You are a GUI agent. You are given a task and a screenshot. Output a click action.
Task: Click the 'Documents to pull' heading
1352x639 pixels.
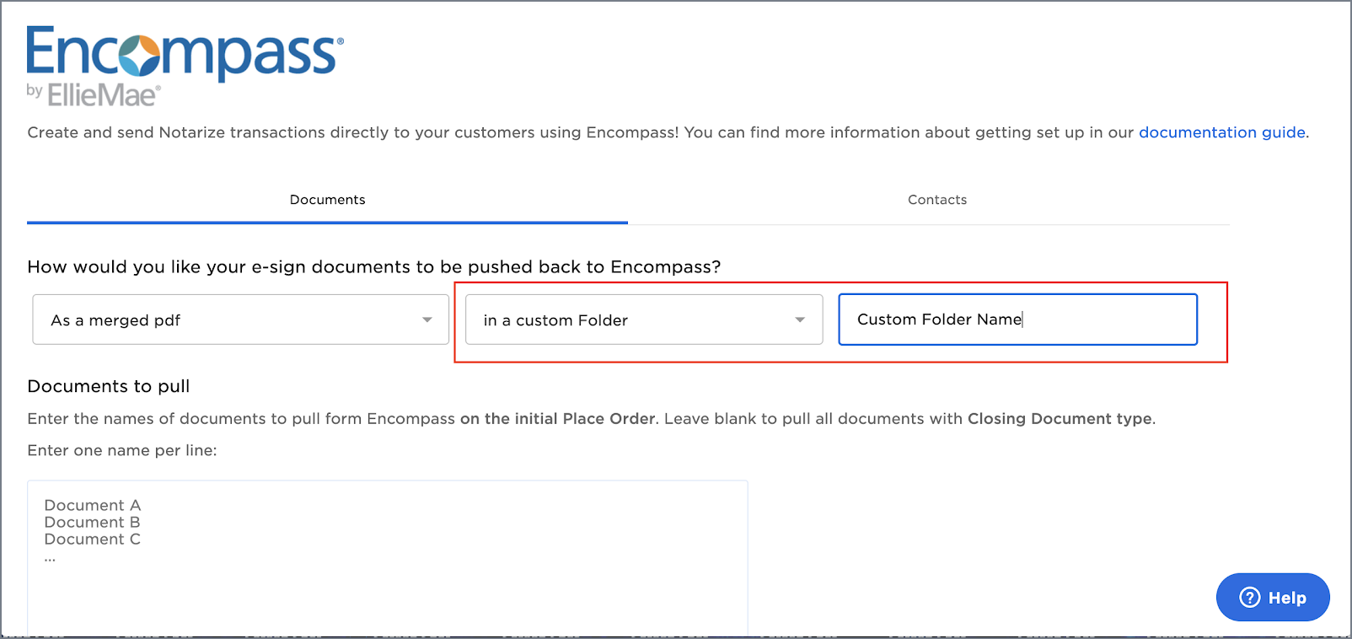(x=109, y=386)
